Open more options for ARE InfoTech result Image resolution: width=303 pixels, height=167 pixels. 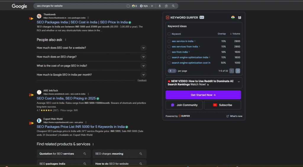[88, 94]
